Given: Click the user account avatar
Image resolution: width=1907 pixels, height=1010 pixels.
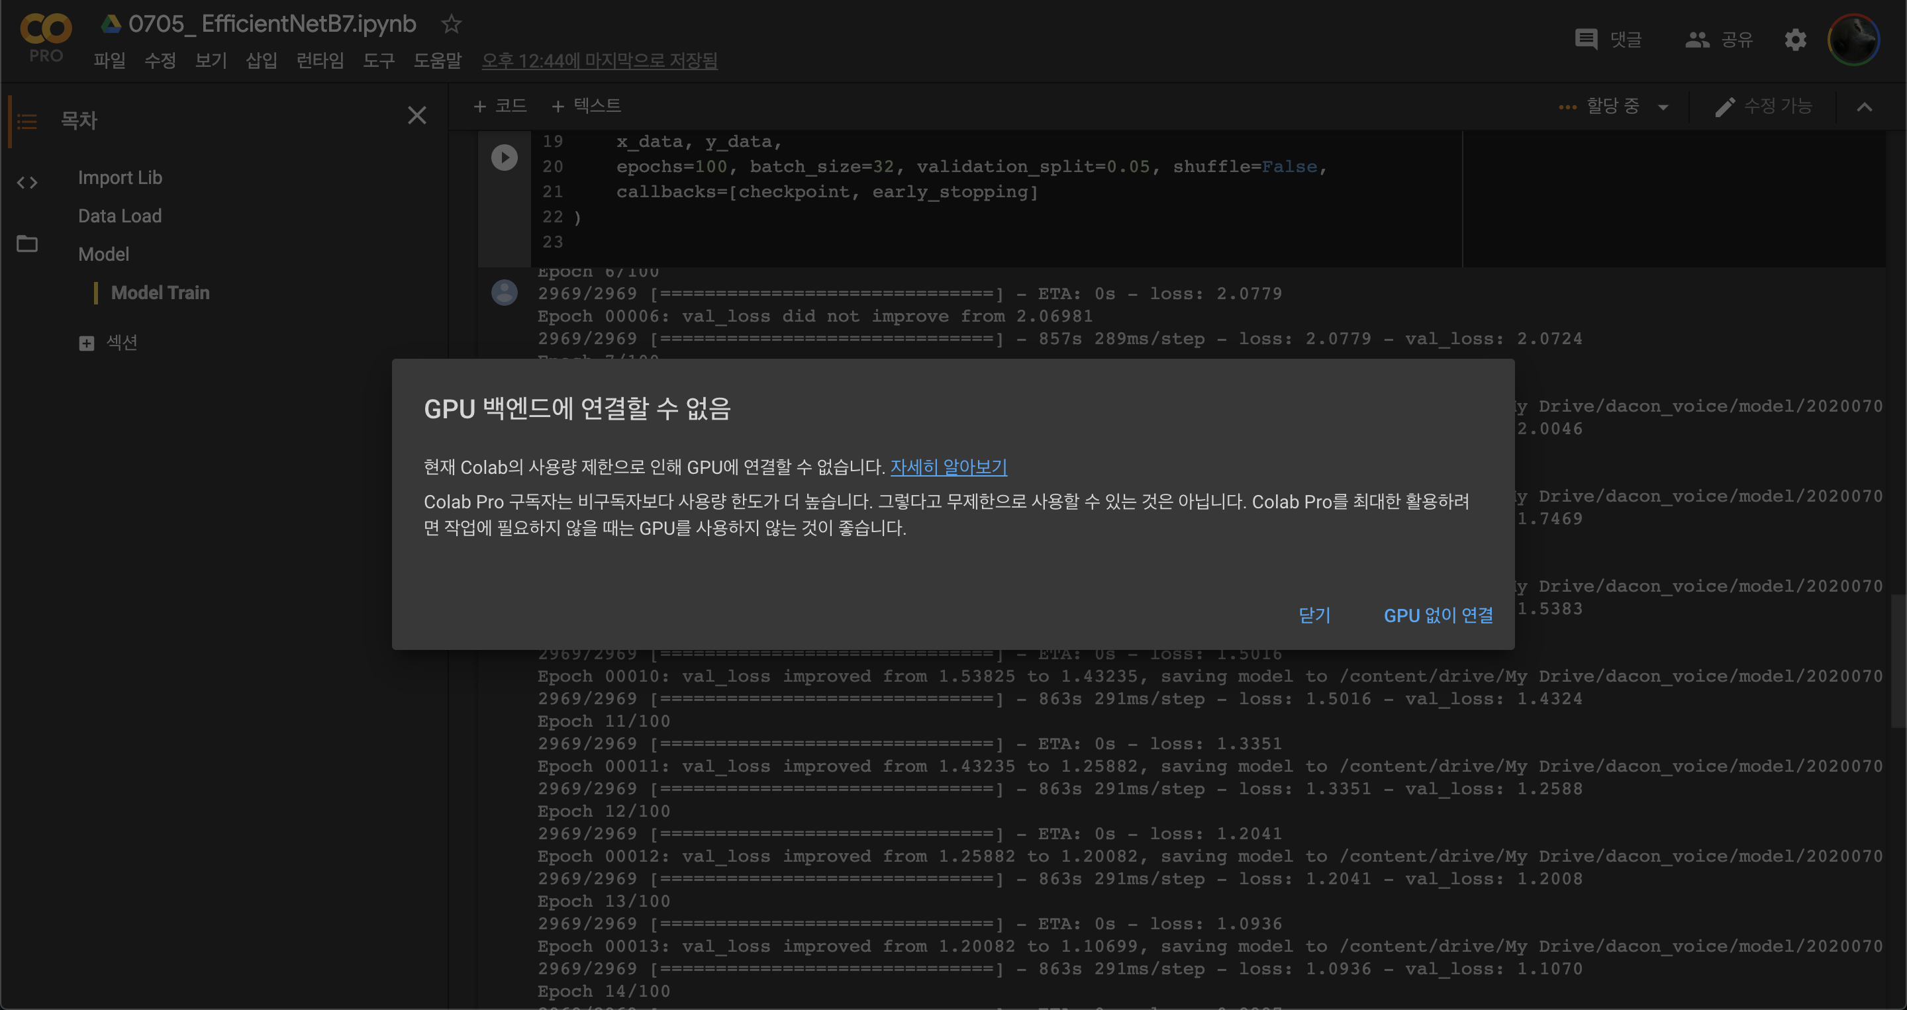Looking at the screenshot, I should pos(1853,39).
